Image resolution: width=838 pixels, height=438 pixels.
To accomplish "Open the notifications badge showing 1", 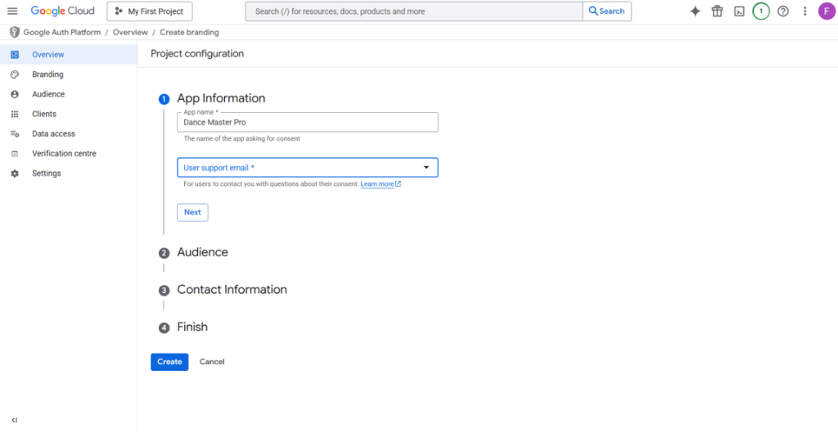I will (761, 11).
